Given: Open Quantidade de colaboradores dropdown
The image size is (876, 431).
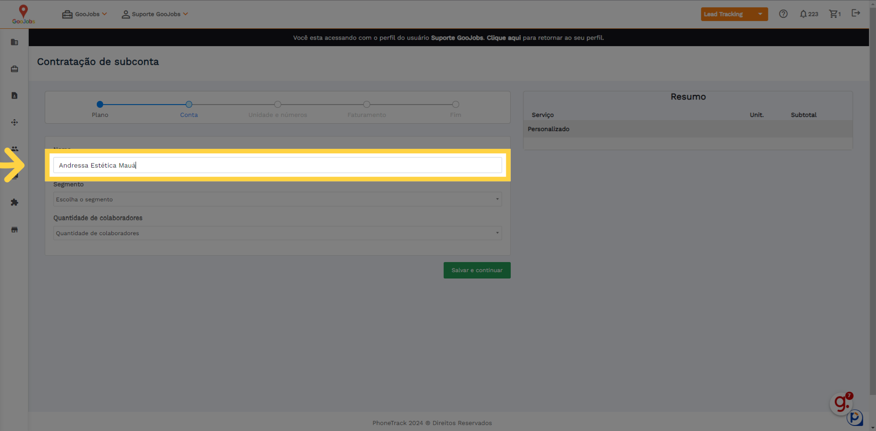Looking at the screenshot, I should coord(278,233).
